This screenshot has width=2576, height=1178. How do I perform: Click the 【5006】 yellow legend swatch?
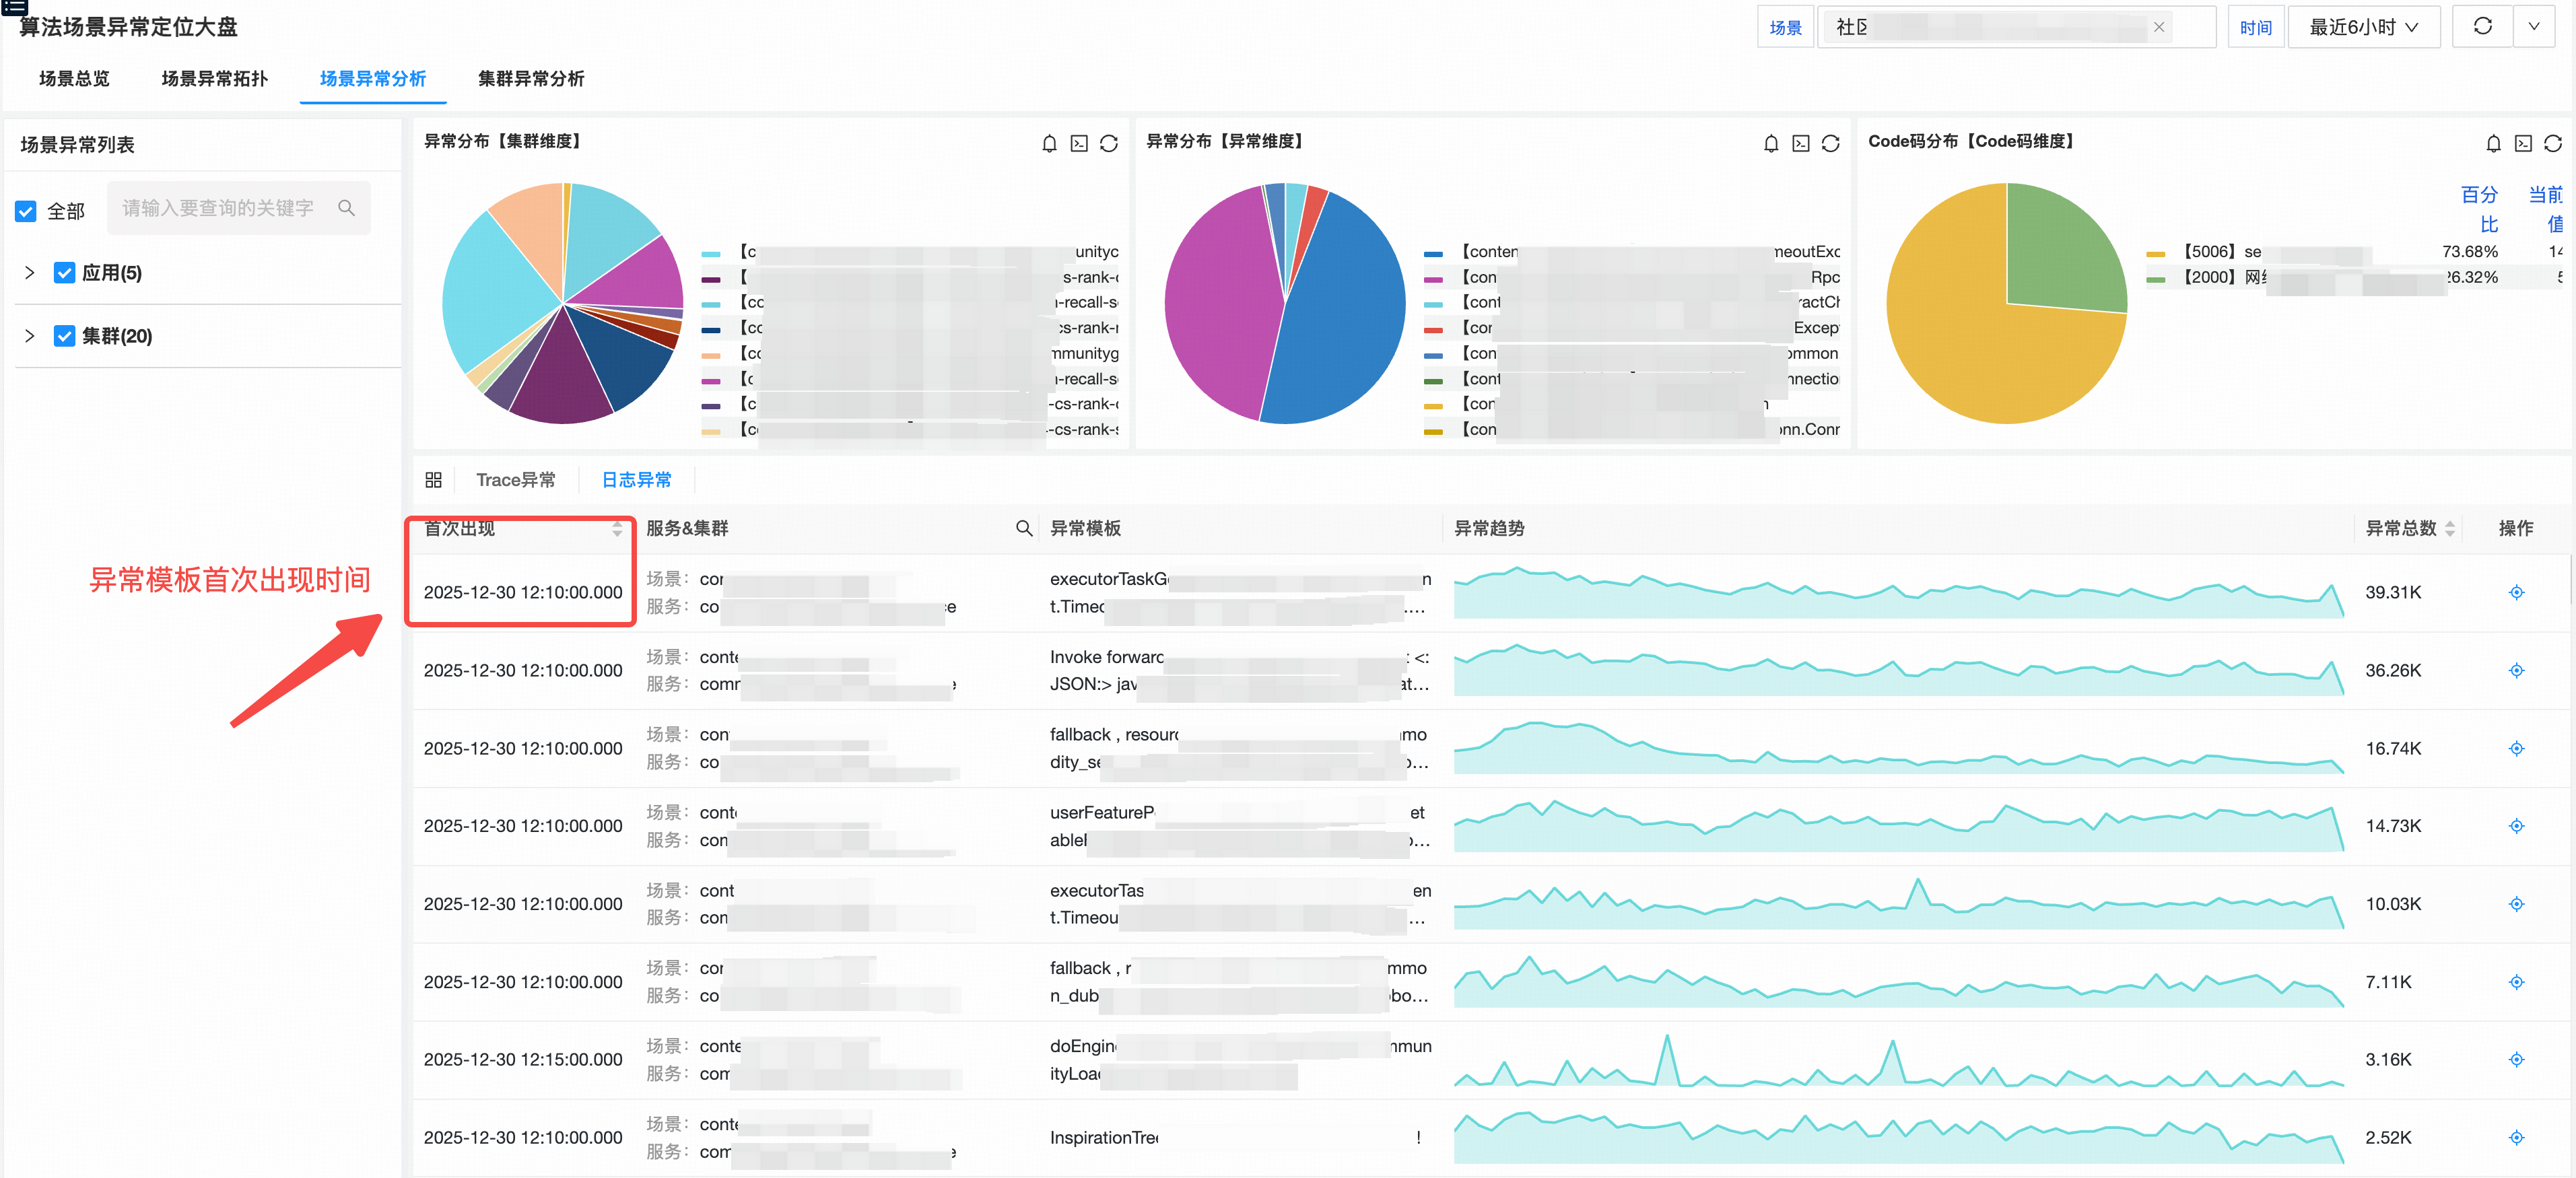(2155, 253)
